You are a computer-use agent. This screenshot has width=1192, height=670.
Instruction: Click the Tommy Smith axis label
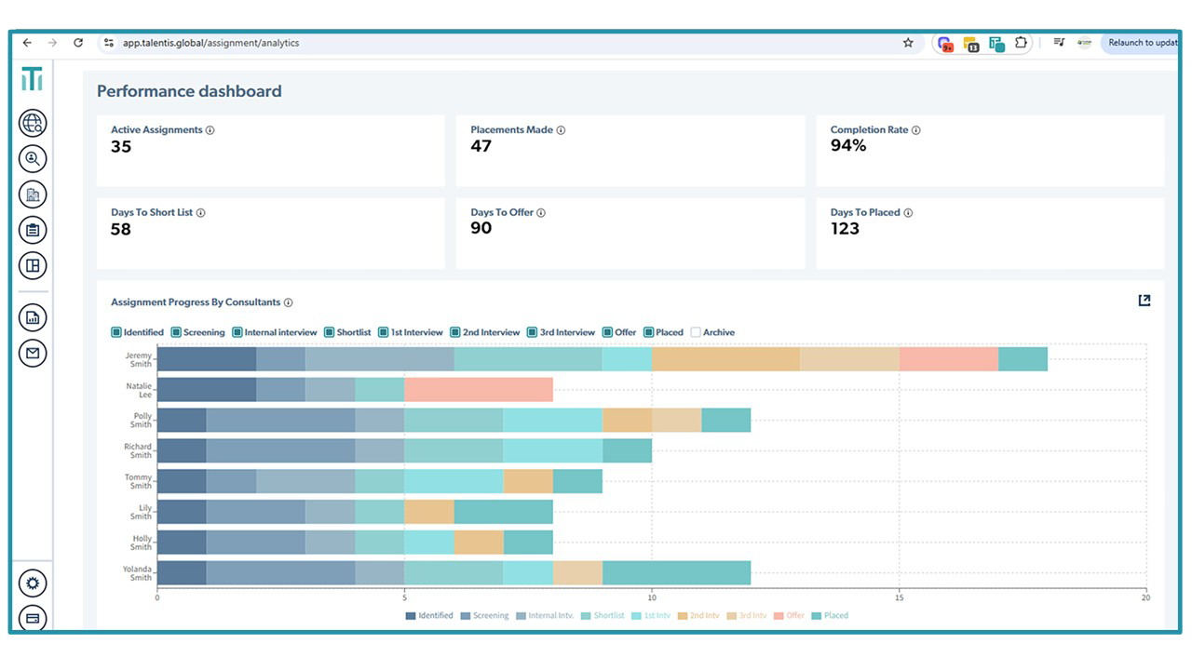pos(139,482)
